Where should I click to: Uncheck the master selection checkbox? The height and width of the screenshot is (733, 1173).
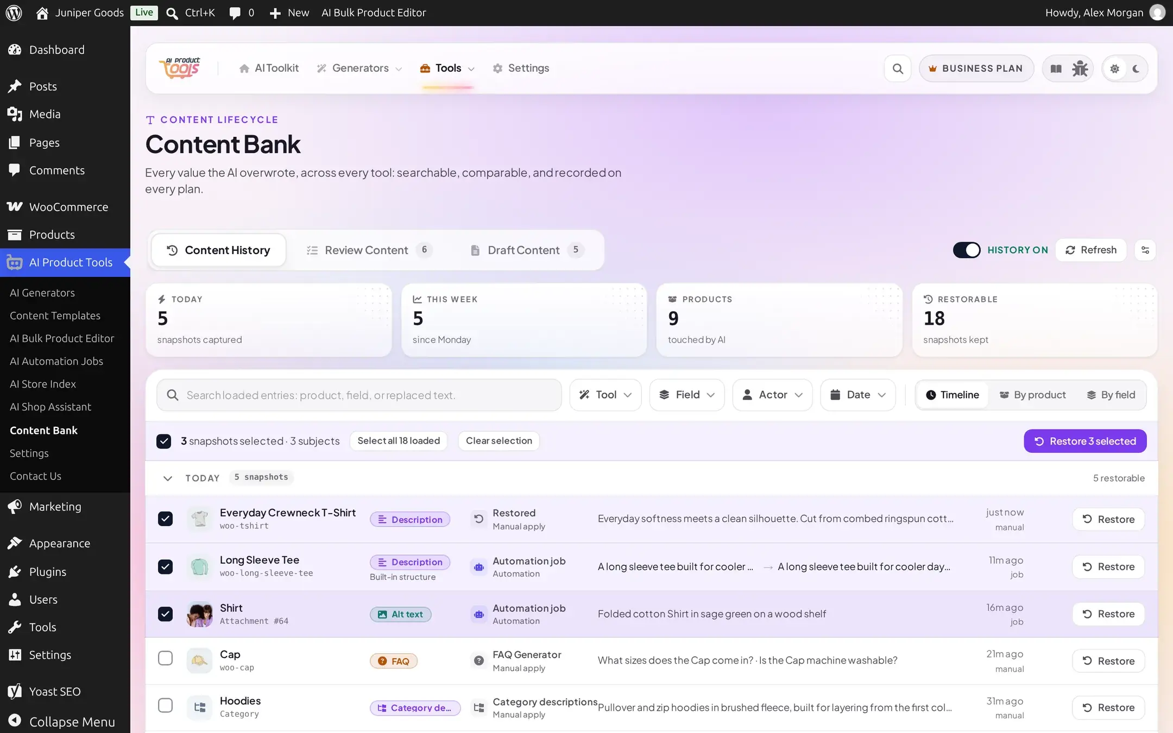(x=163, y=441)
